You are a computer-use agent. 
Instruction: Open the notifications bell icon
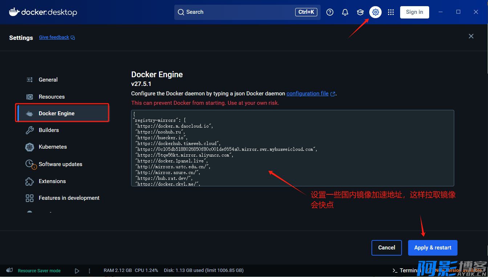(345, 12)
